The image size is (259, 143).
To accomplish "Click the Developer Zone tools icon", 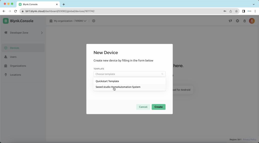I will pos(6,33).
